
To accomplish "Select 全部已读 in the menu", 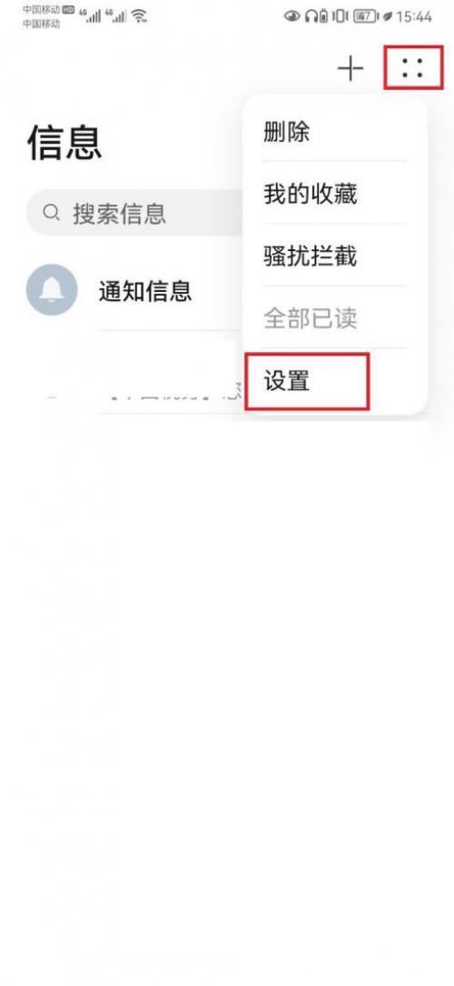I will pyautogui.click(x=311, y=319).
